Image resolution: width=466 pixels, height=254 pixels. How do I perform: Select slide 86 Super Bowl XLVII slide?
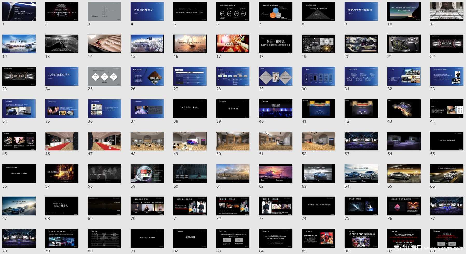[361, 238]
